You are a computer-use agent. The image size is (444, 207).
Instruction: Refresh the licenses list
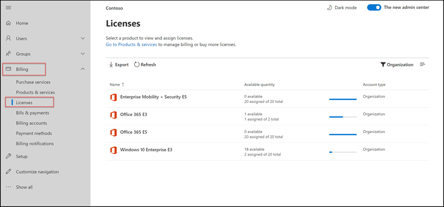tap(145, 65)
